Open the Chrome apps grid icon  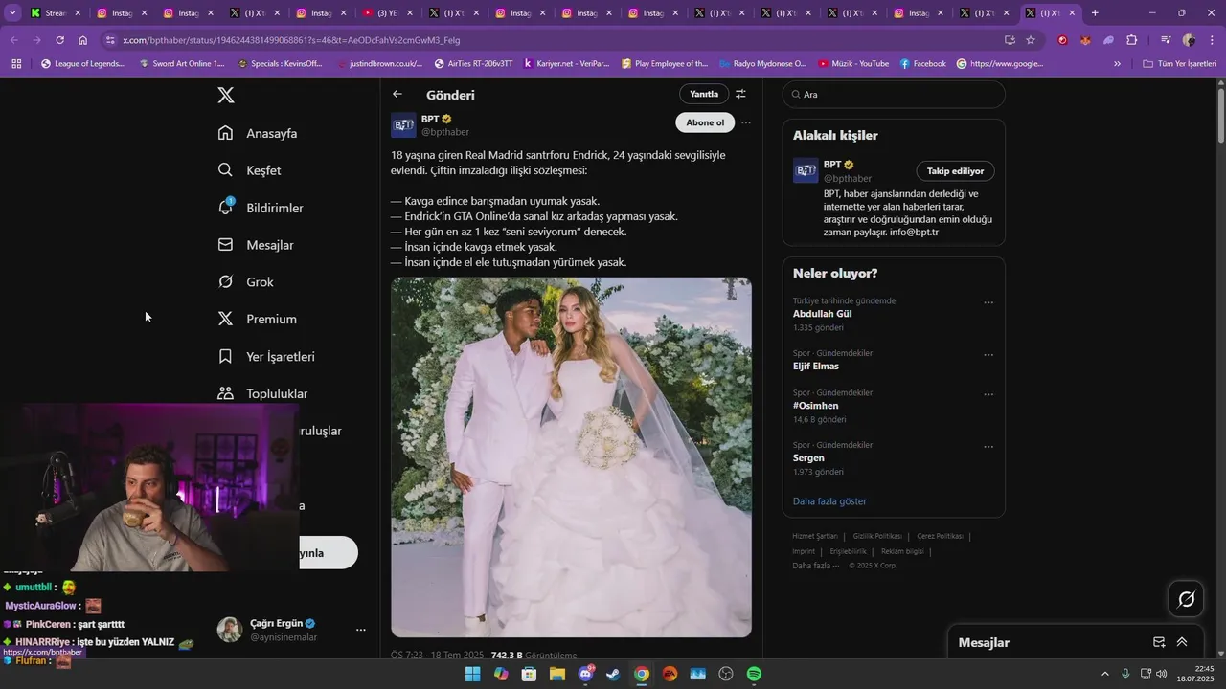pyautogui.click(x=16, y=64)
